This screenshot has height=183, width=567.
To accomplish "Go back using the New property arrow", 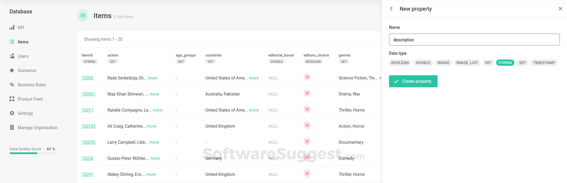I will coord(391,9).
